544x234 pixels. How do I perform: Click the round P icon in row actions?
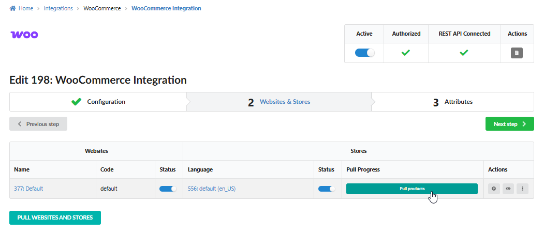[x=494, y=189]
